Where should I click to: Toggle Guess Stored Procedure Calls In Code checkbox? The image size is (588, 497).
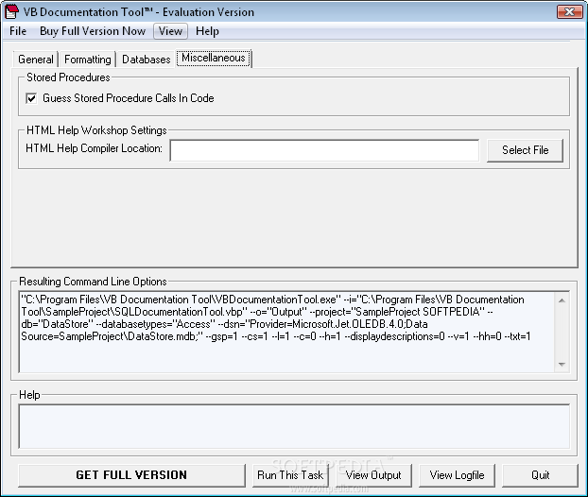[31, 98]
